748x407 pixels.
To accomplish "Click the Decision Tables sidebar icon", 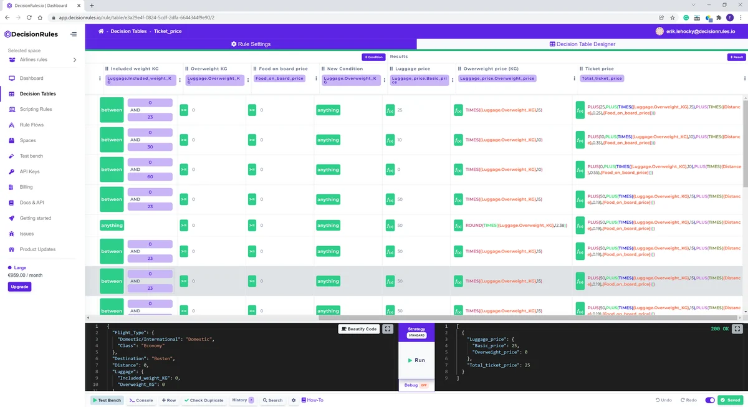I will click(12, 93).
